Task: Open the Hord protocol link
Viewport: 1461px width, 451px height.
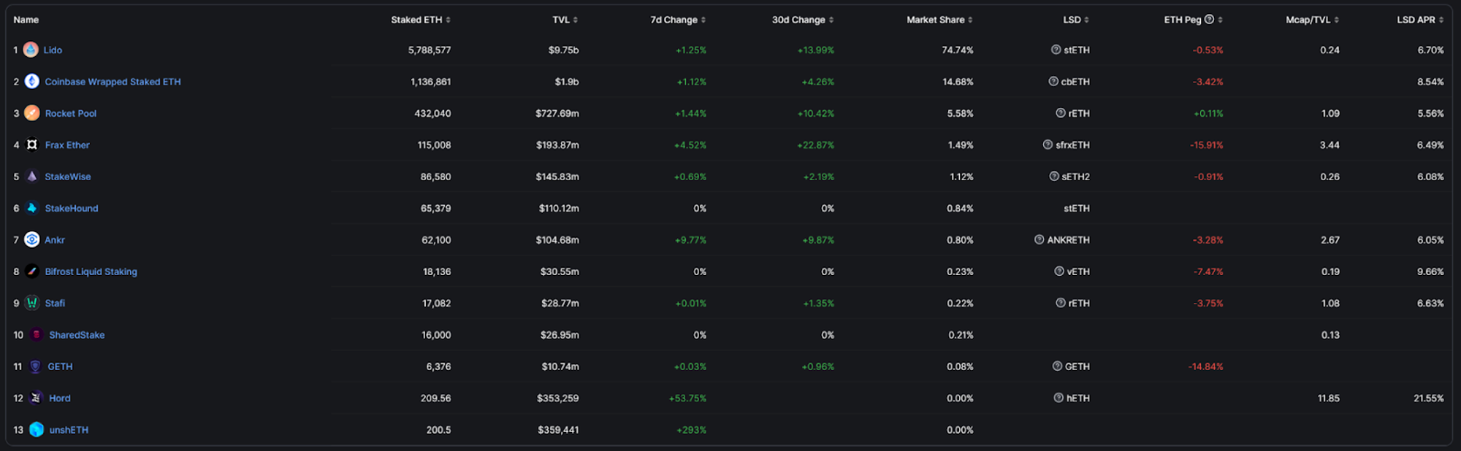Action: [60, 398]
